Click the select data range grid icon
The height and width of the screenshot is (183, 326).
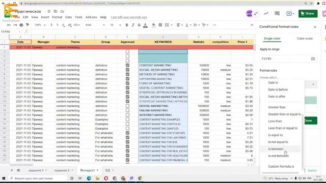pyautogui.click(x=313, y=59)
